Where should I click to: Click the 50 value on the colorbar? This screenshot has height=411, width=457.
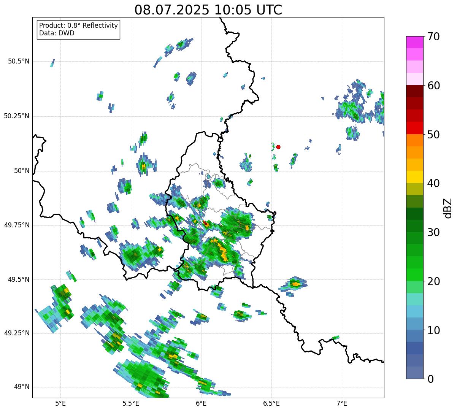tap(433, 135)
